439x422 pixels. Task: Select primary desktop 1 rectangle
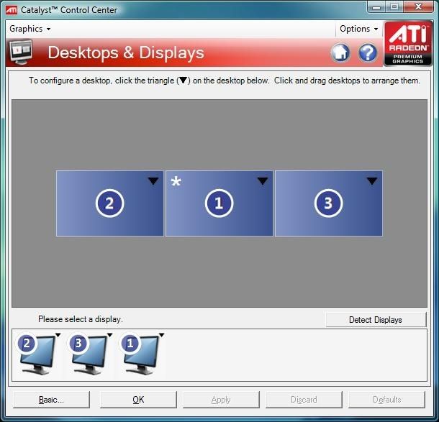[219, 203]
